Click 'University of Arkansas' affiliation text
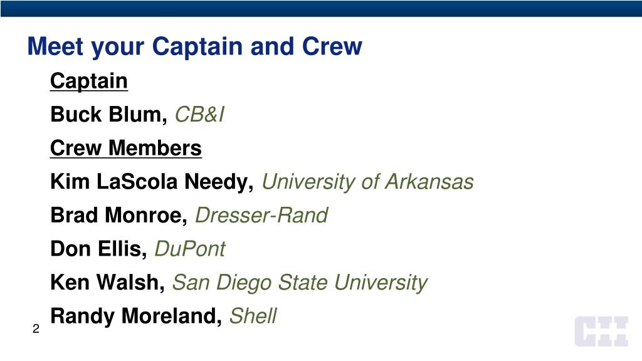Viewport: 642px width, 361px height. tap(367, 182)
